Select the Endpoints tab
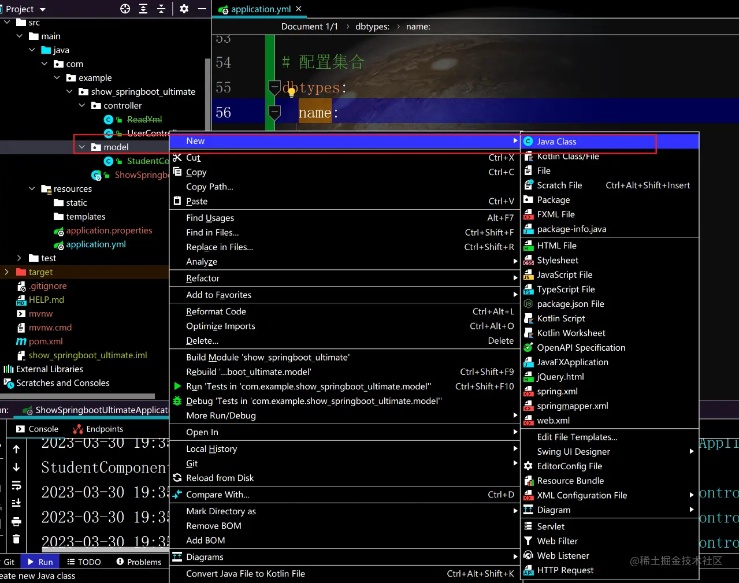This screenshot has width=739, height=583. click(98, 429)
